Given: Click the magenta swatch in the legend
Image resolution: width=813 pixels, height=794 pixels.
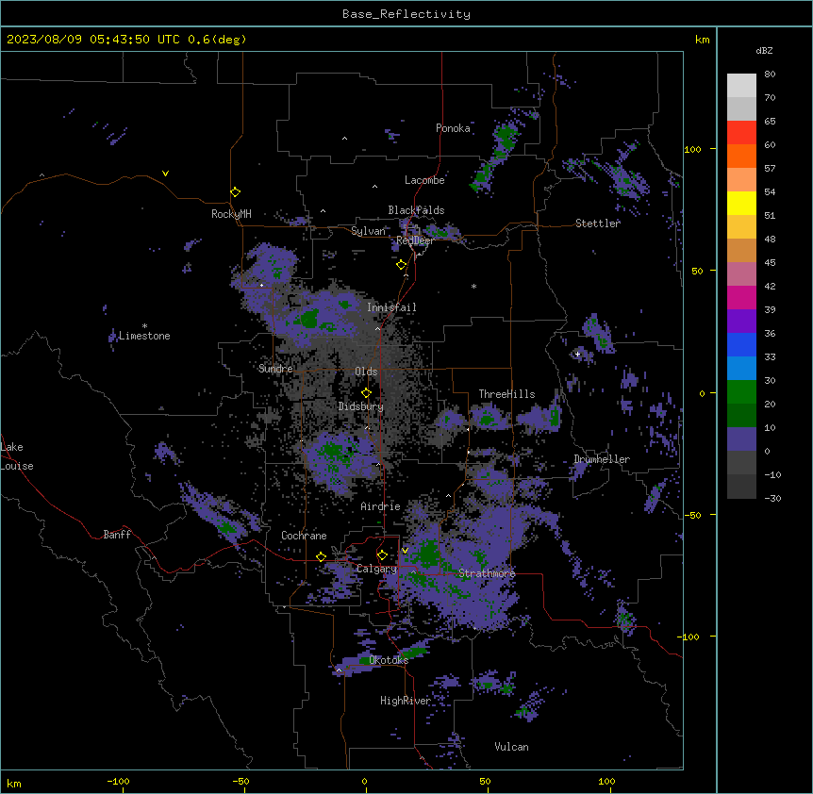Looking at the screenshot, I should (741, 297).
